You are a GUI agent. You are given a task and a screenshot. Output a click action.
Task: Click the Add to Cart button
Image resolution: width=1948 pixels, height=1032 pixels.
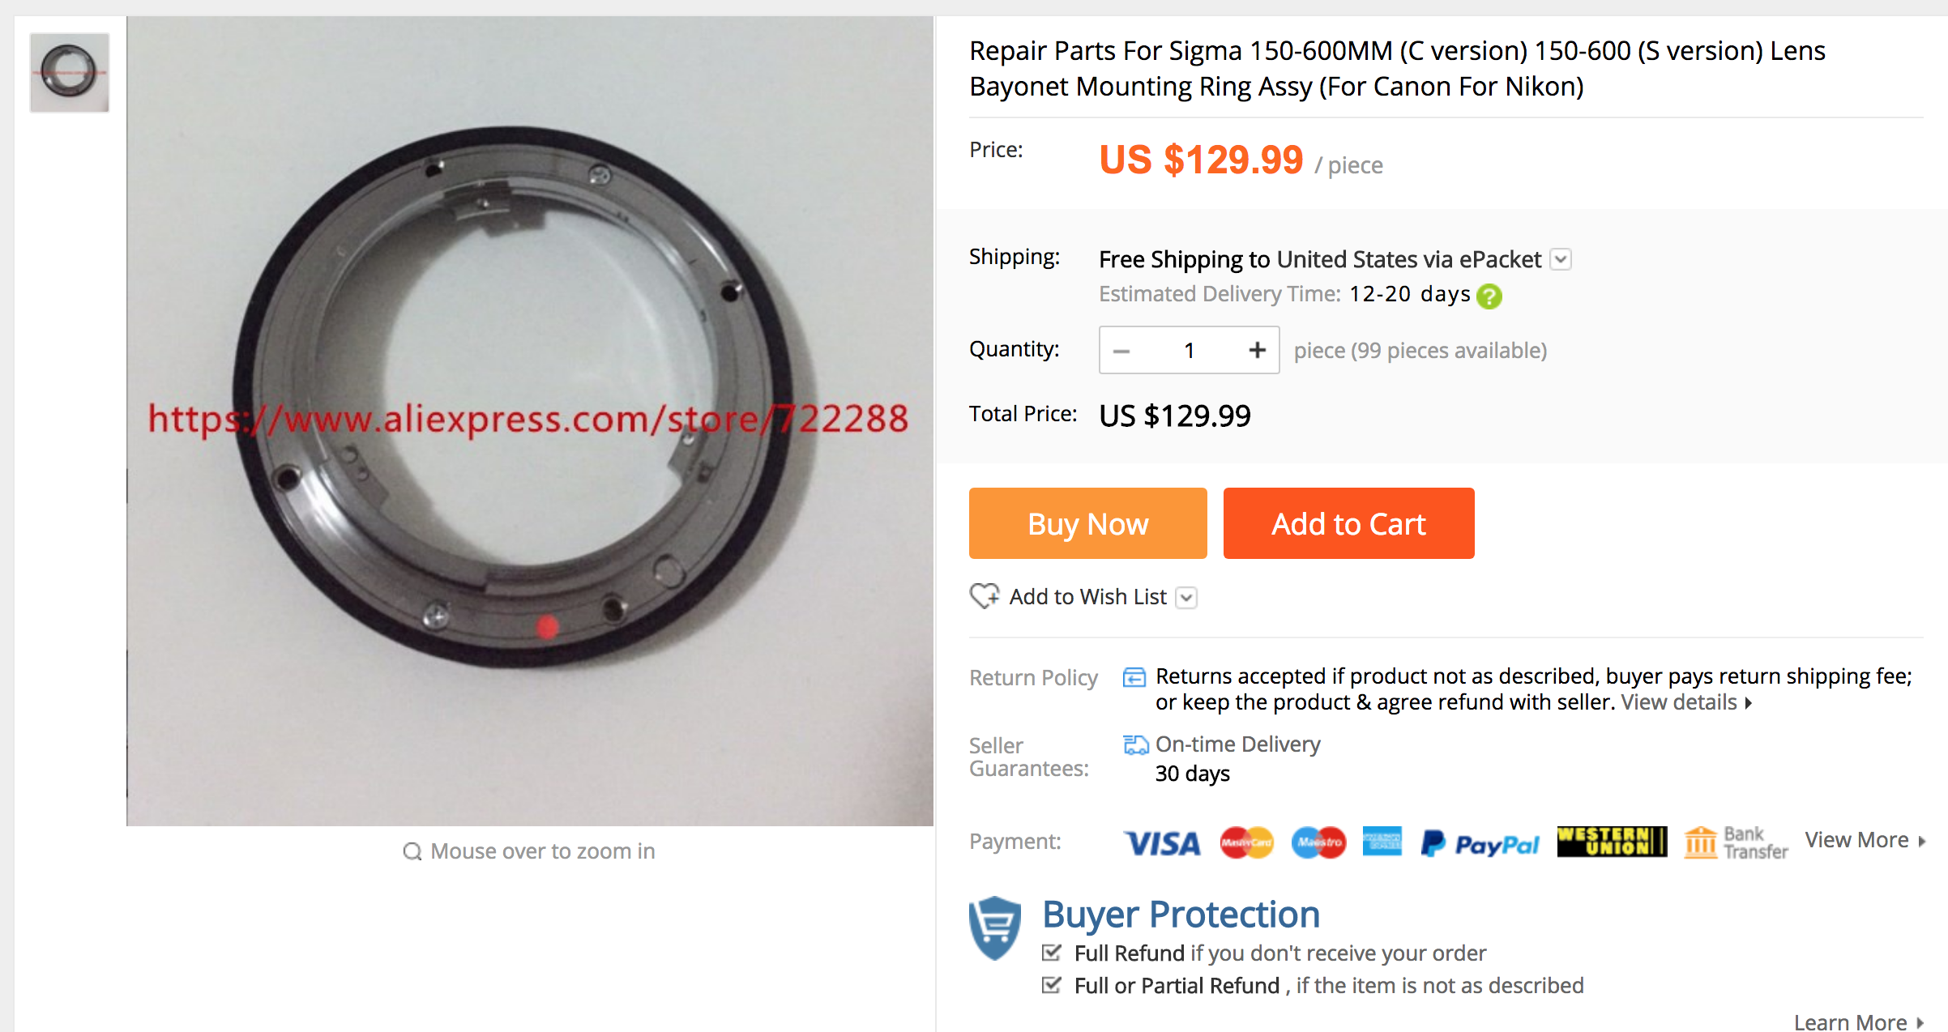click(1348, 523)
